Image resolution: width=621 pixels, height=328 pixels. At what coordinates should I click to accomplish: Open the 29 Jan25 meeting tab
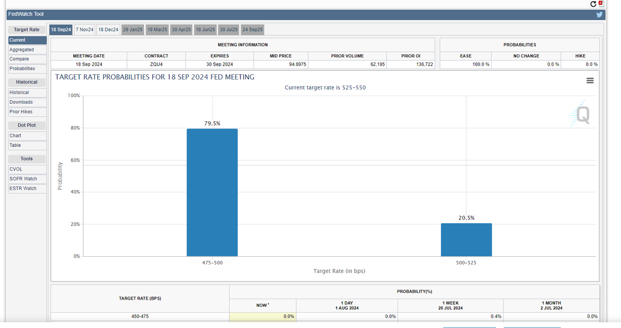coord(132,29)
